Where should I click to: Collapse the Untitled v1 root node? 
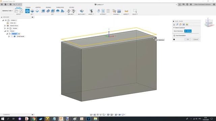[x=3, y=20]
